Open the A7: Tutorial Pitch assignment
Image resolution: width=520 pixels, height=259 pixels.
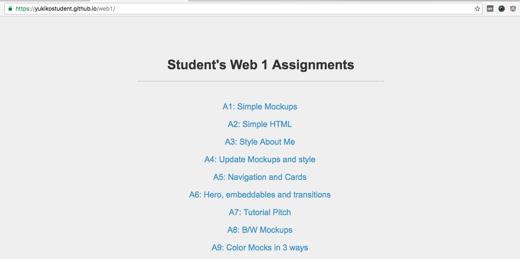(x=260, y=212)
